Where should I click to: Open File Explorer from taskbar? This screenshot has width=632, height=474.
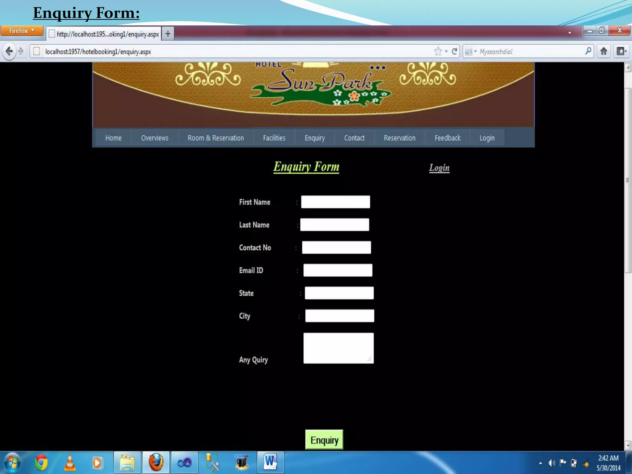pyautogui.click(x=127, y=463)
